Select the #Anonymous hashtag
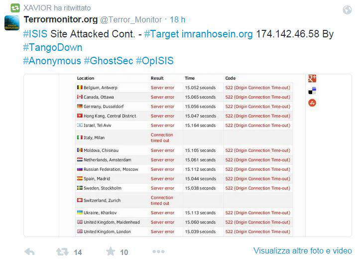This screenshot has width=355, height=260. tap(52, 61)
